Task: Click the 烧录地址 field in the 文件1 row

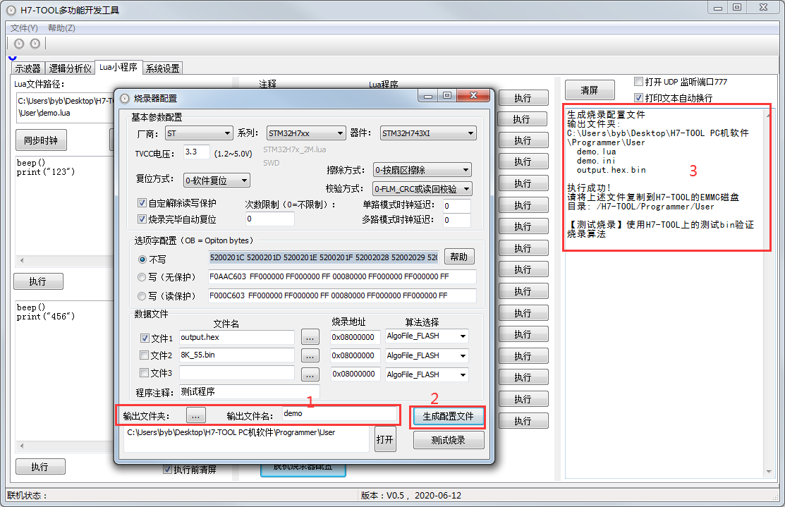Action: point(355,337)
